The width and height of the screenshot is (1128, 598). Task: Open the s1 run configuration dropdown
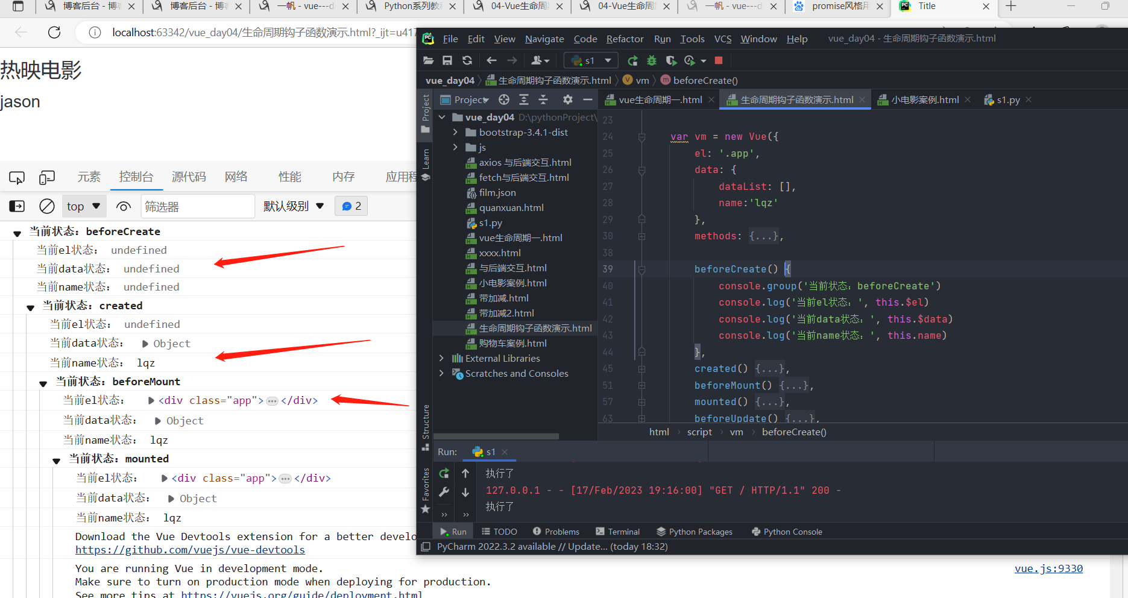point(591,60)
